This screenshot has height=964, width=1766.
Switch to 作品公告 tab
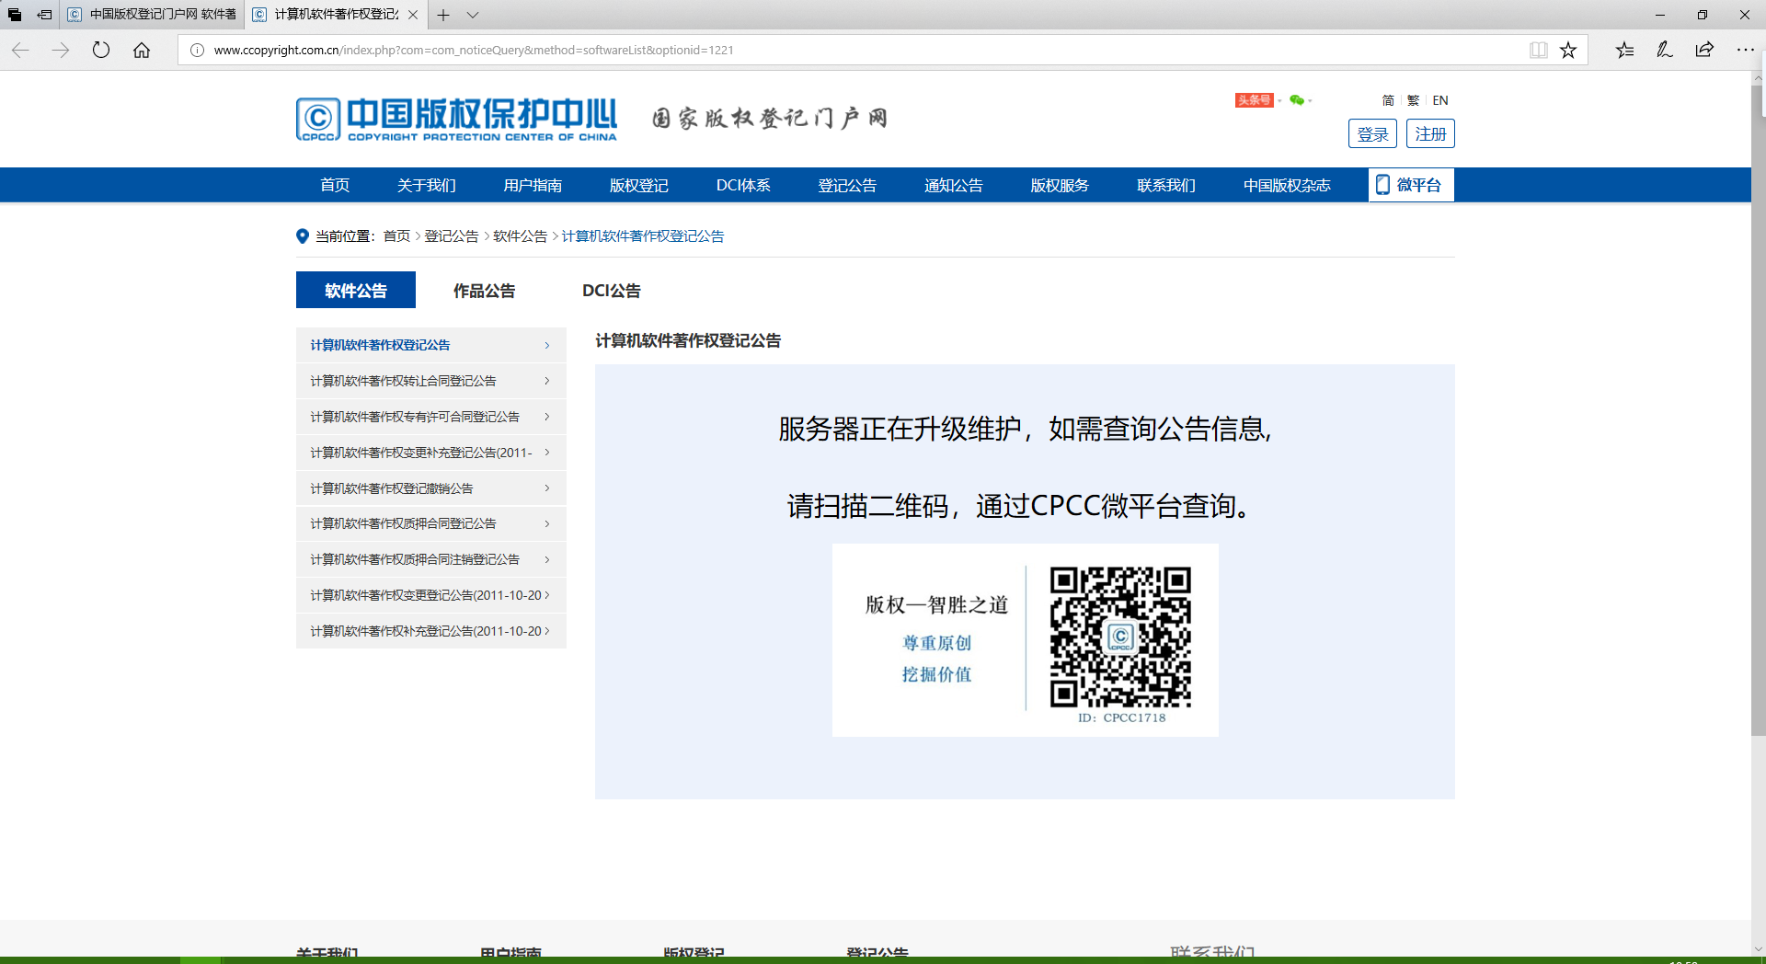coord(484,291)
